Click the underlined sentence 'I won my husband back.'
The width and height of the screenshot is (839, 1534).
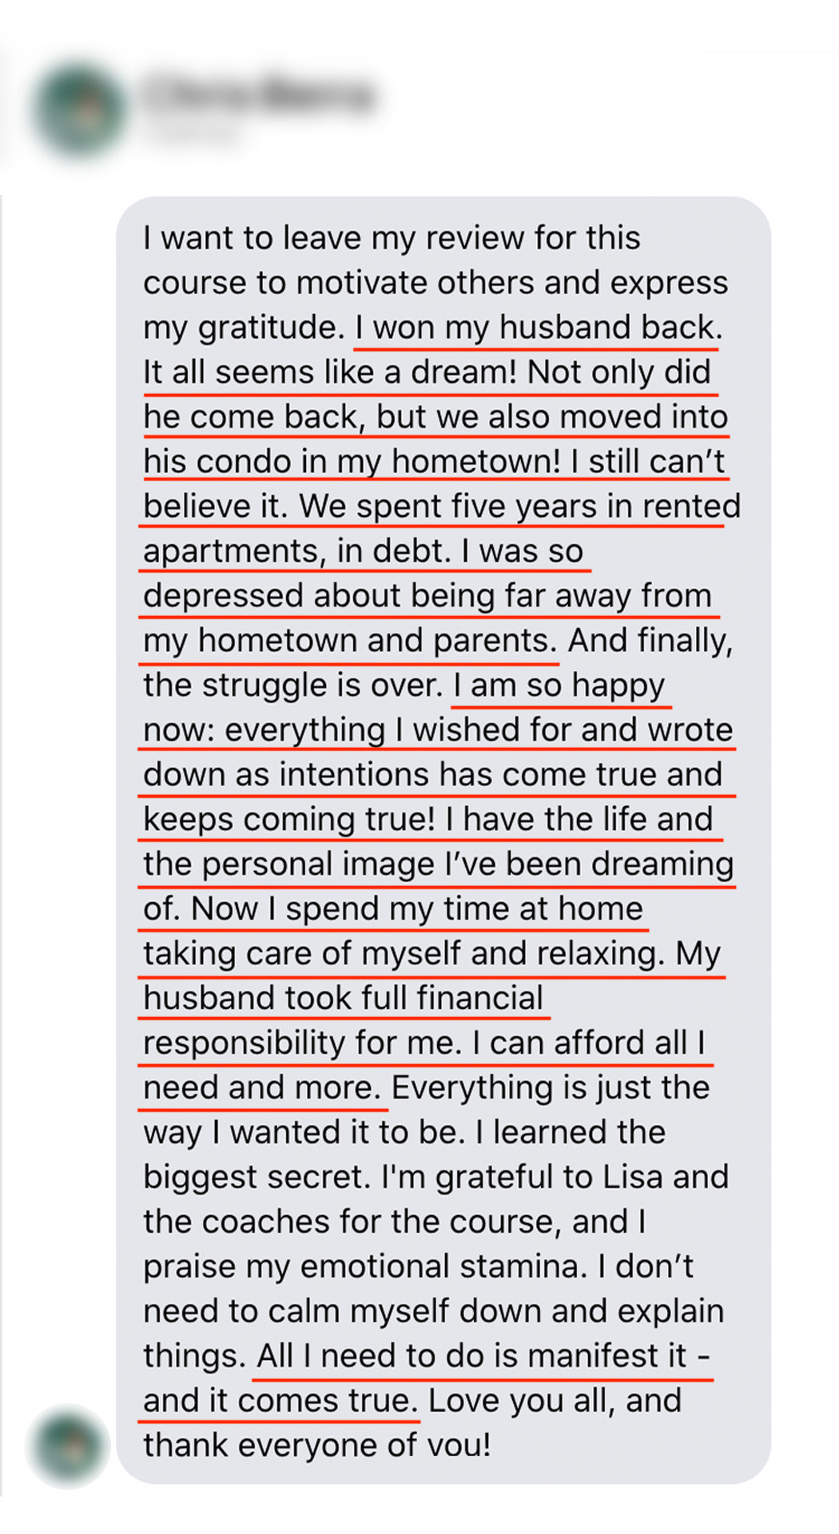[x=538, y=328]
